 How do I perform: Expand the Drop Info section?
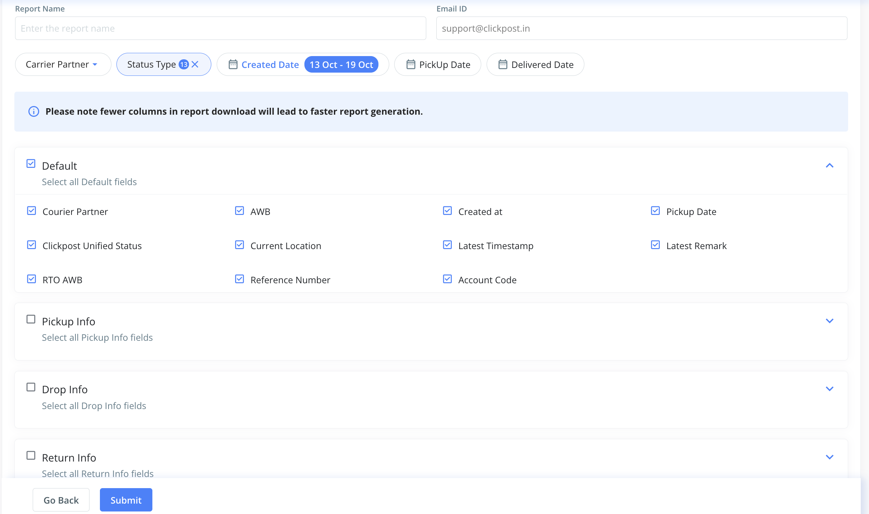coord(829,389)
